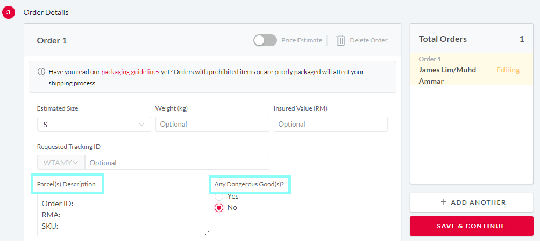
Task: Click the Save & Continue button
Action: [472, 226]
